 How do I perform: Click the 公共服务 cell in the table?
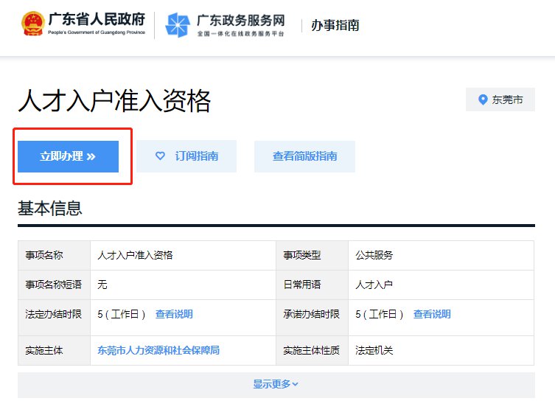coord(374,255)
